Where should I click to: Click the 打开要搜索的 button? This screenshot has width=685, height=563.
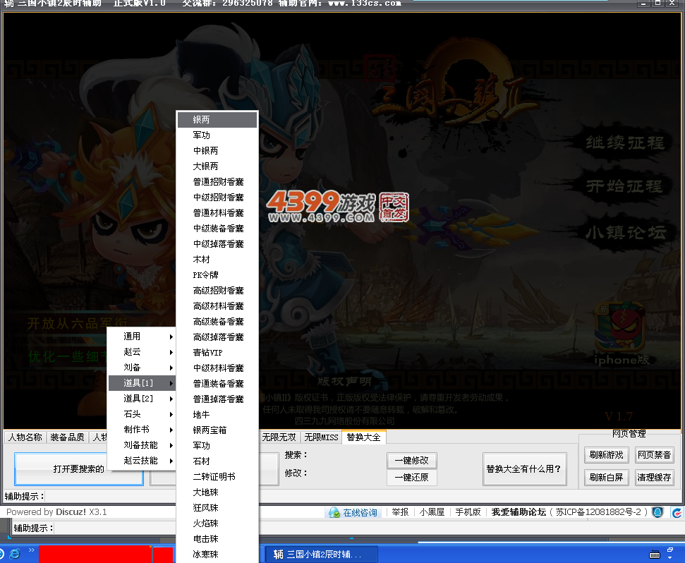coord(78,469)
